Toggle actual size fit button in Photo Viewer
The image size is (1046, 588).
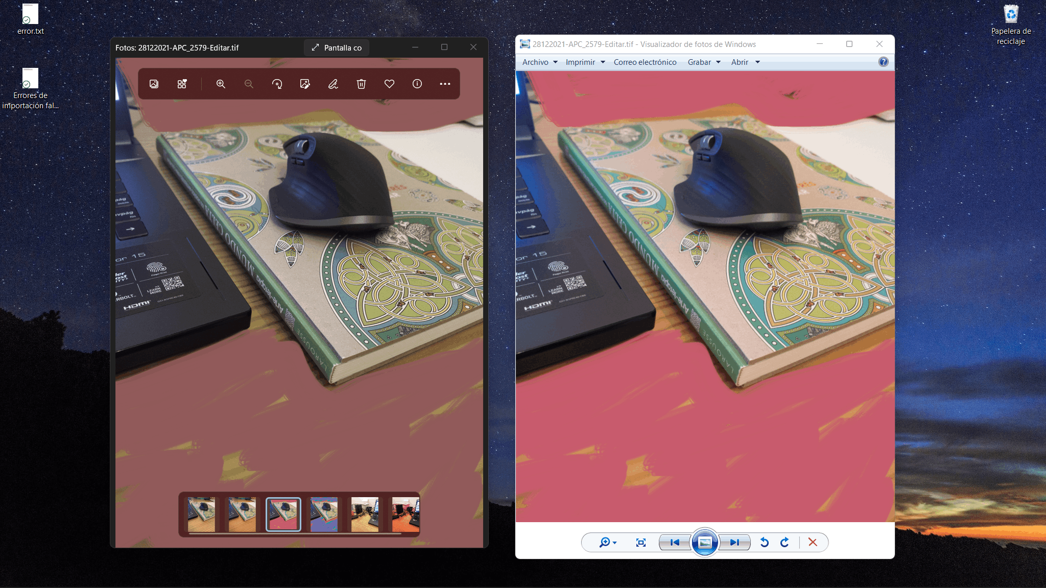pyautogui.click(x=641, y=542)
